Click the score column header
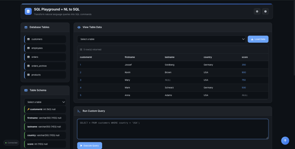This screenshot has width=295, height=149. (x=244, y=57)
